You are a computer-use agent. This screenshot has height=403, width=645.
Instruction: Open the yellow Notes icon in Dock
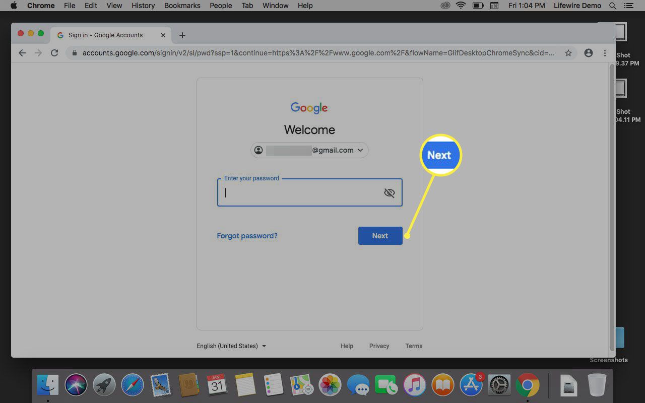pos(246,385)
